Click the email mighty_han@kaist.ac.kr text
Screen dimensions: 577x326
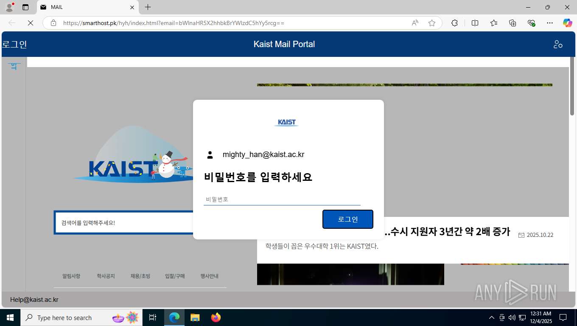(263, 155)
